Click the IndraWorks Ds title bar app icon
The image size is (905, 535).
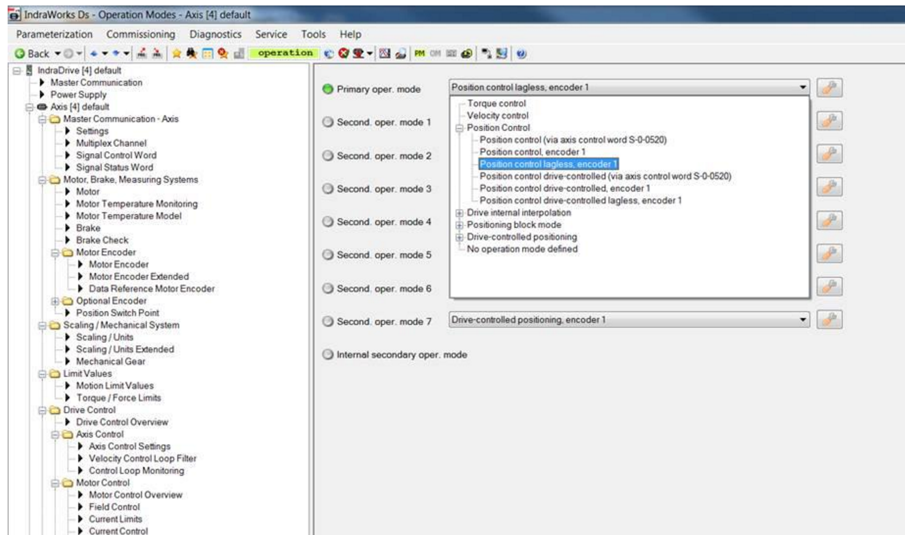pyautogui.click(x=14, y=15)
